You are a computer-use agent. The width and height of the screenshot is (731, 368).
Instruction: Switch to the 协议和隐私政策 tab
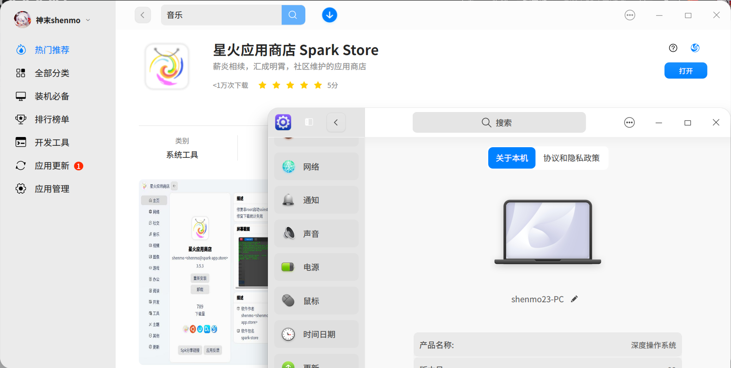[571, 158]
